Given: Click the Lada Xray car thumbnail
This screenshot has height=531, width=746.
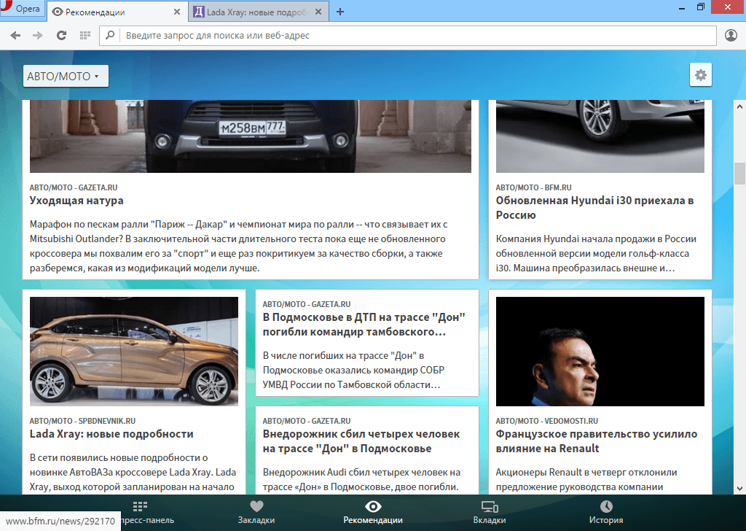Looking at the screenshot, I should (x=134, y=352).
